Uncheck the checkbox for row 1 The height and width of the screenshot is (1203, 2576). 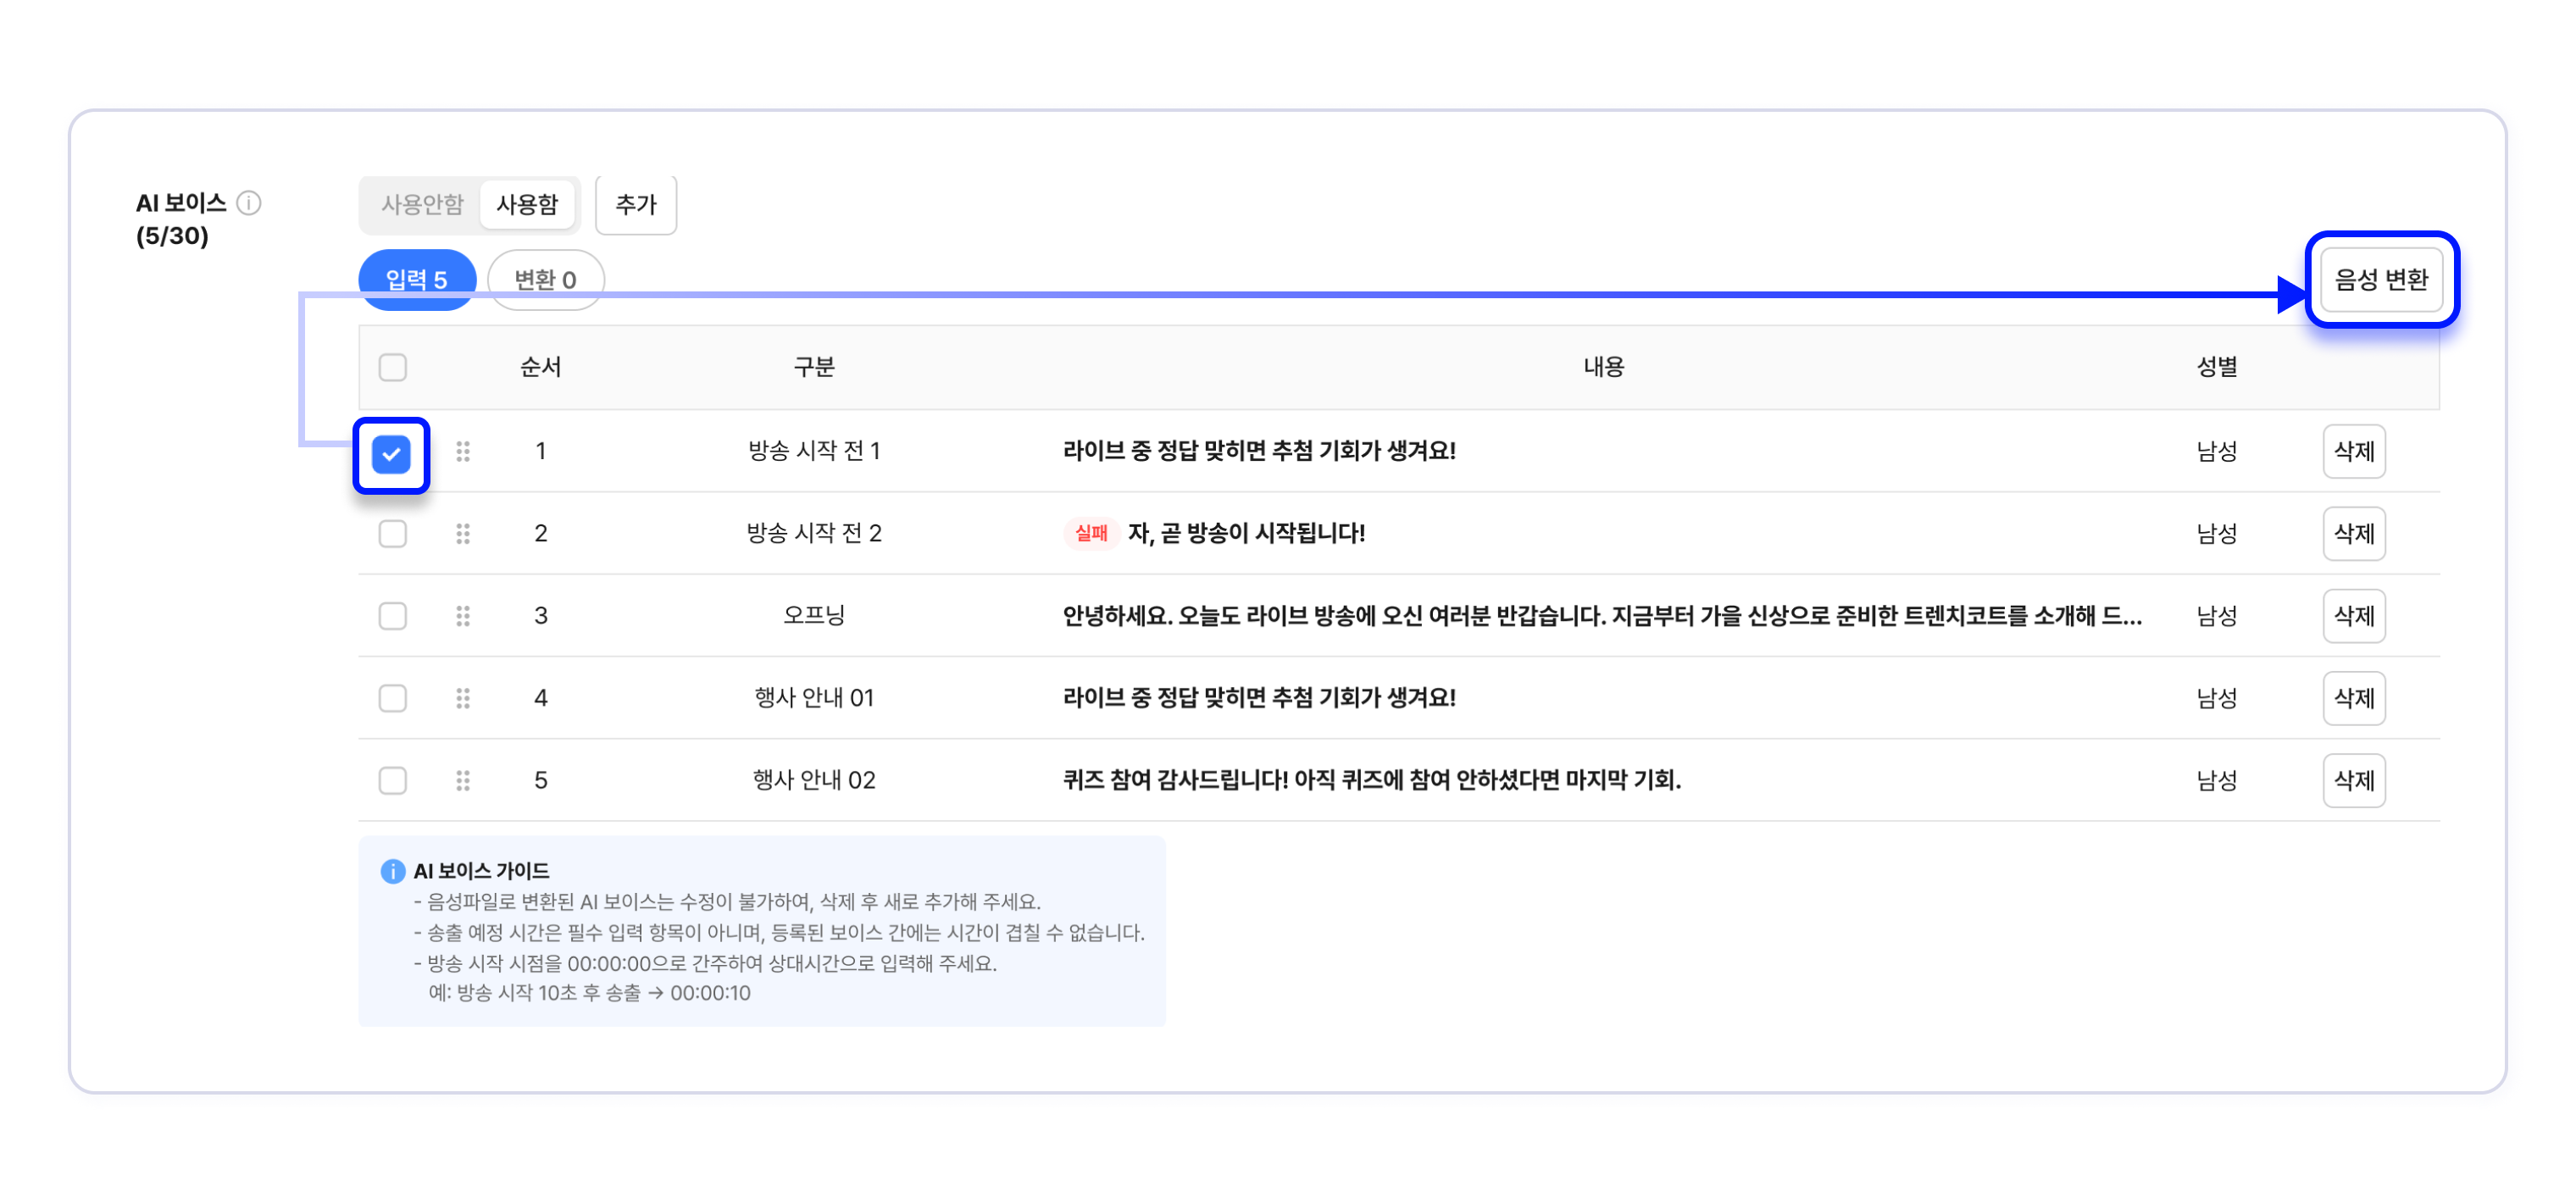pyautogui.click(x=391, y=454)
